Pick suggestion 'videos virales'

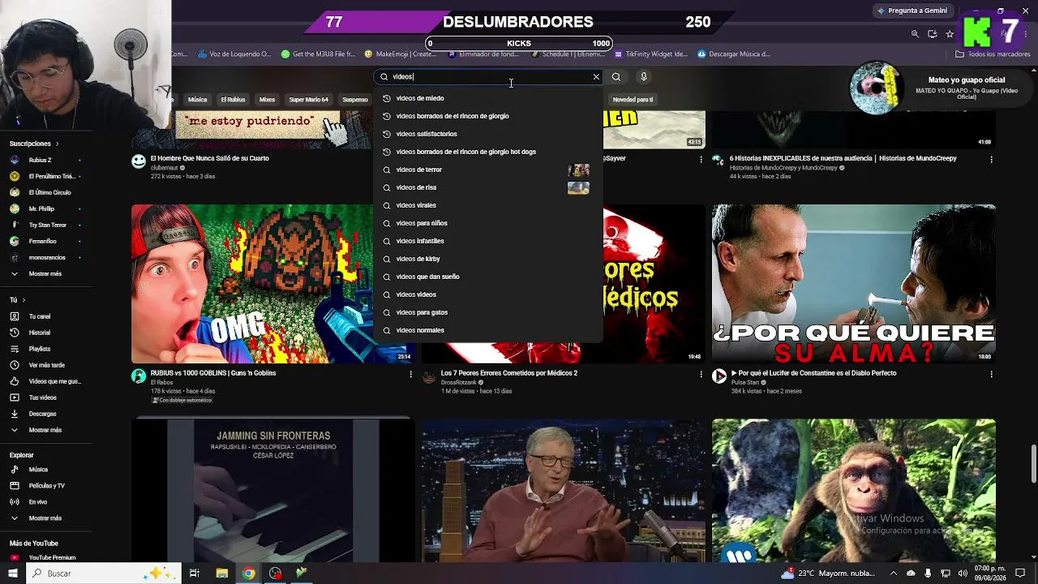487,205
